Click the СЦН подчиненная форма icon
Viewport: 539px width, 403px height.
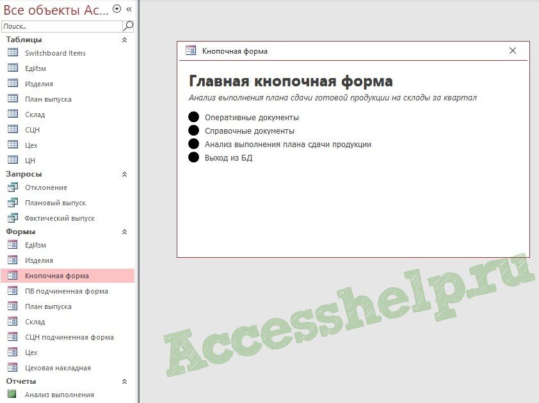13,336
